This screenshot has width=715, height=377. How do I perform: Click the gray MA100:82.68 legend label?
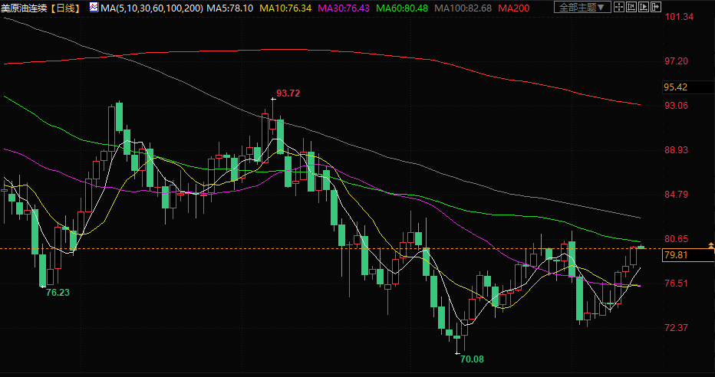point(462,8)
